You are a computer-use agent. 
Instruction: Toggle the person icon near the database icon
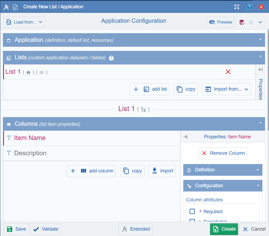click(x=251, y=22)
